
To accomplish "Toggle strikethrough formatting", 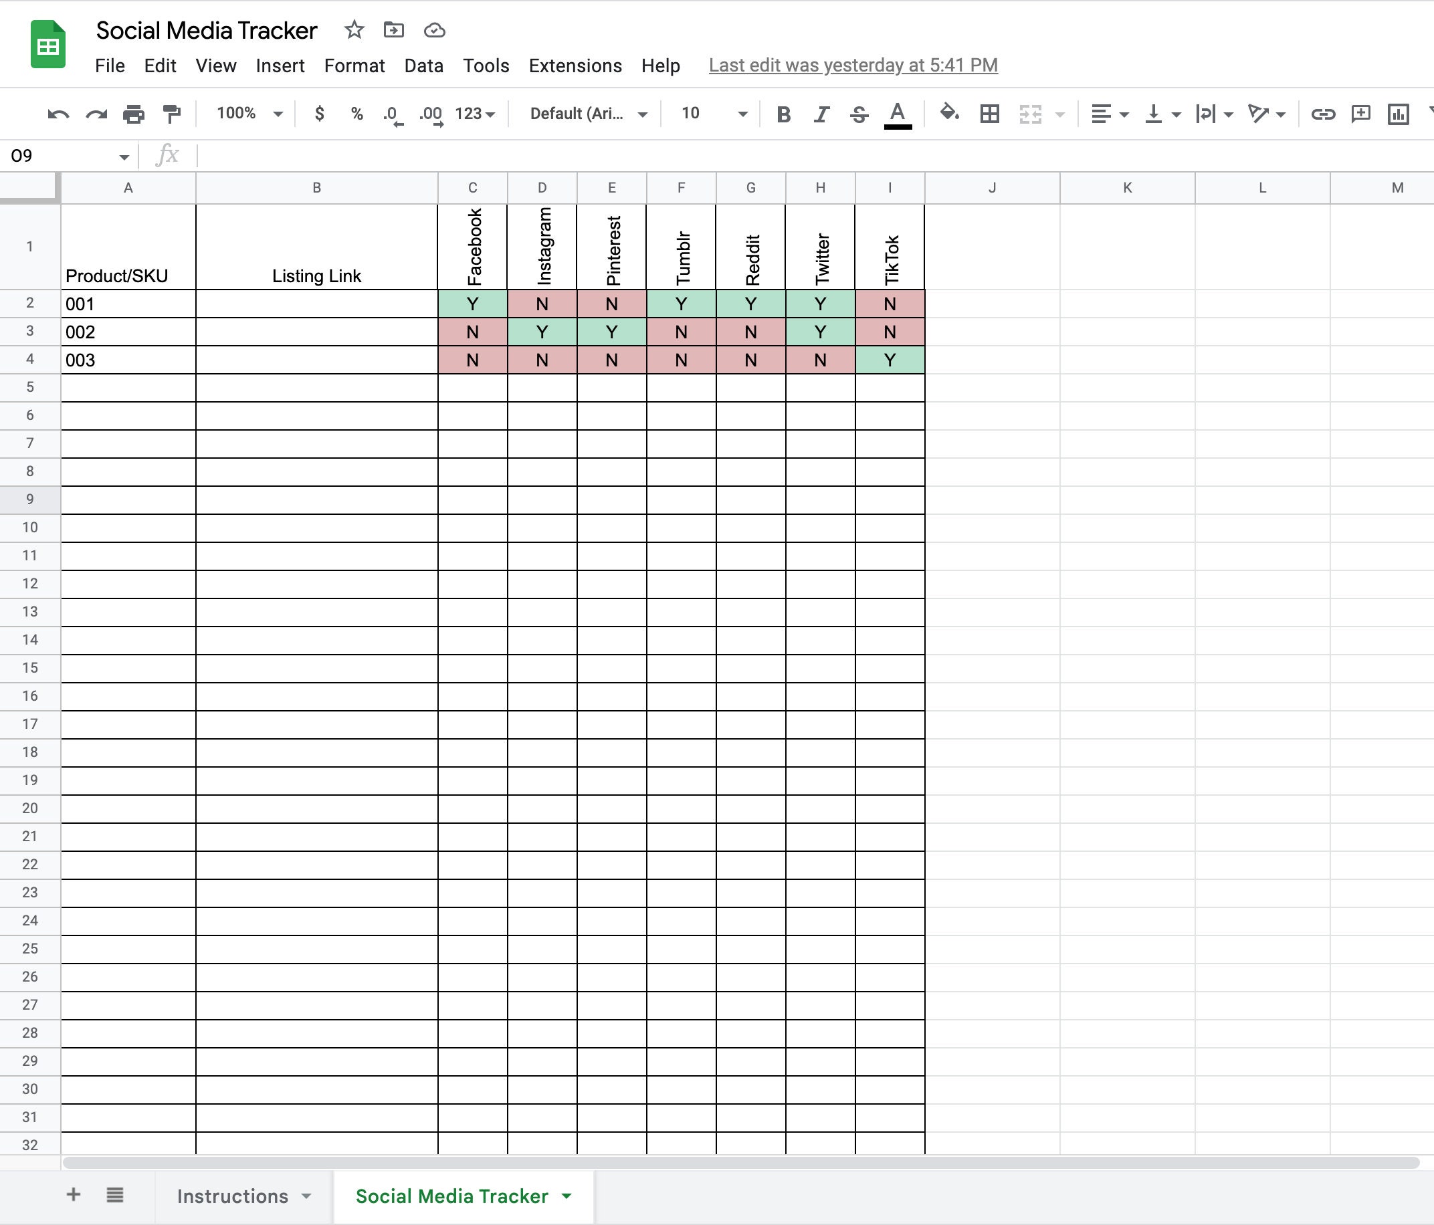I will [x=858, y=114].
